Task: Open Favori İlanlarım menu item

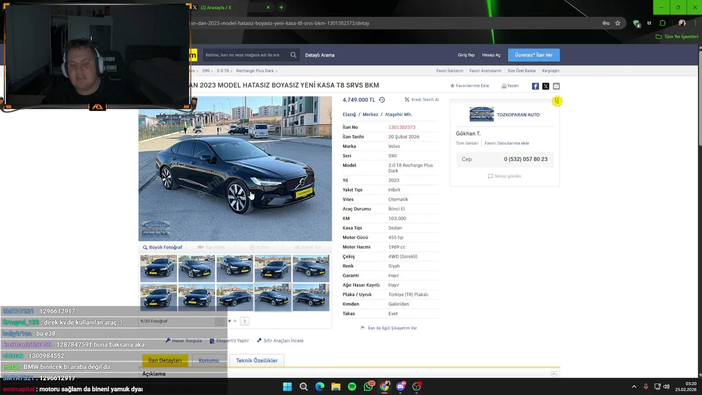Action: [450, 71]
